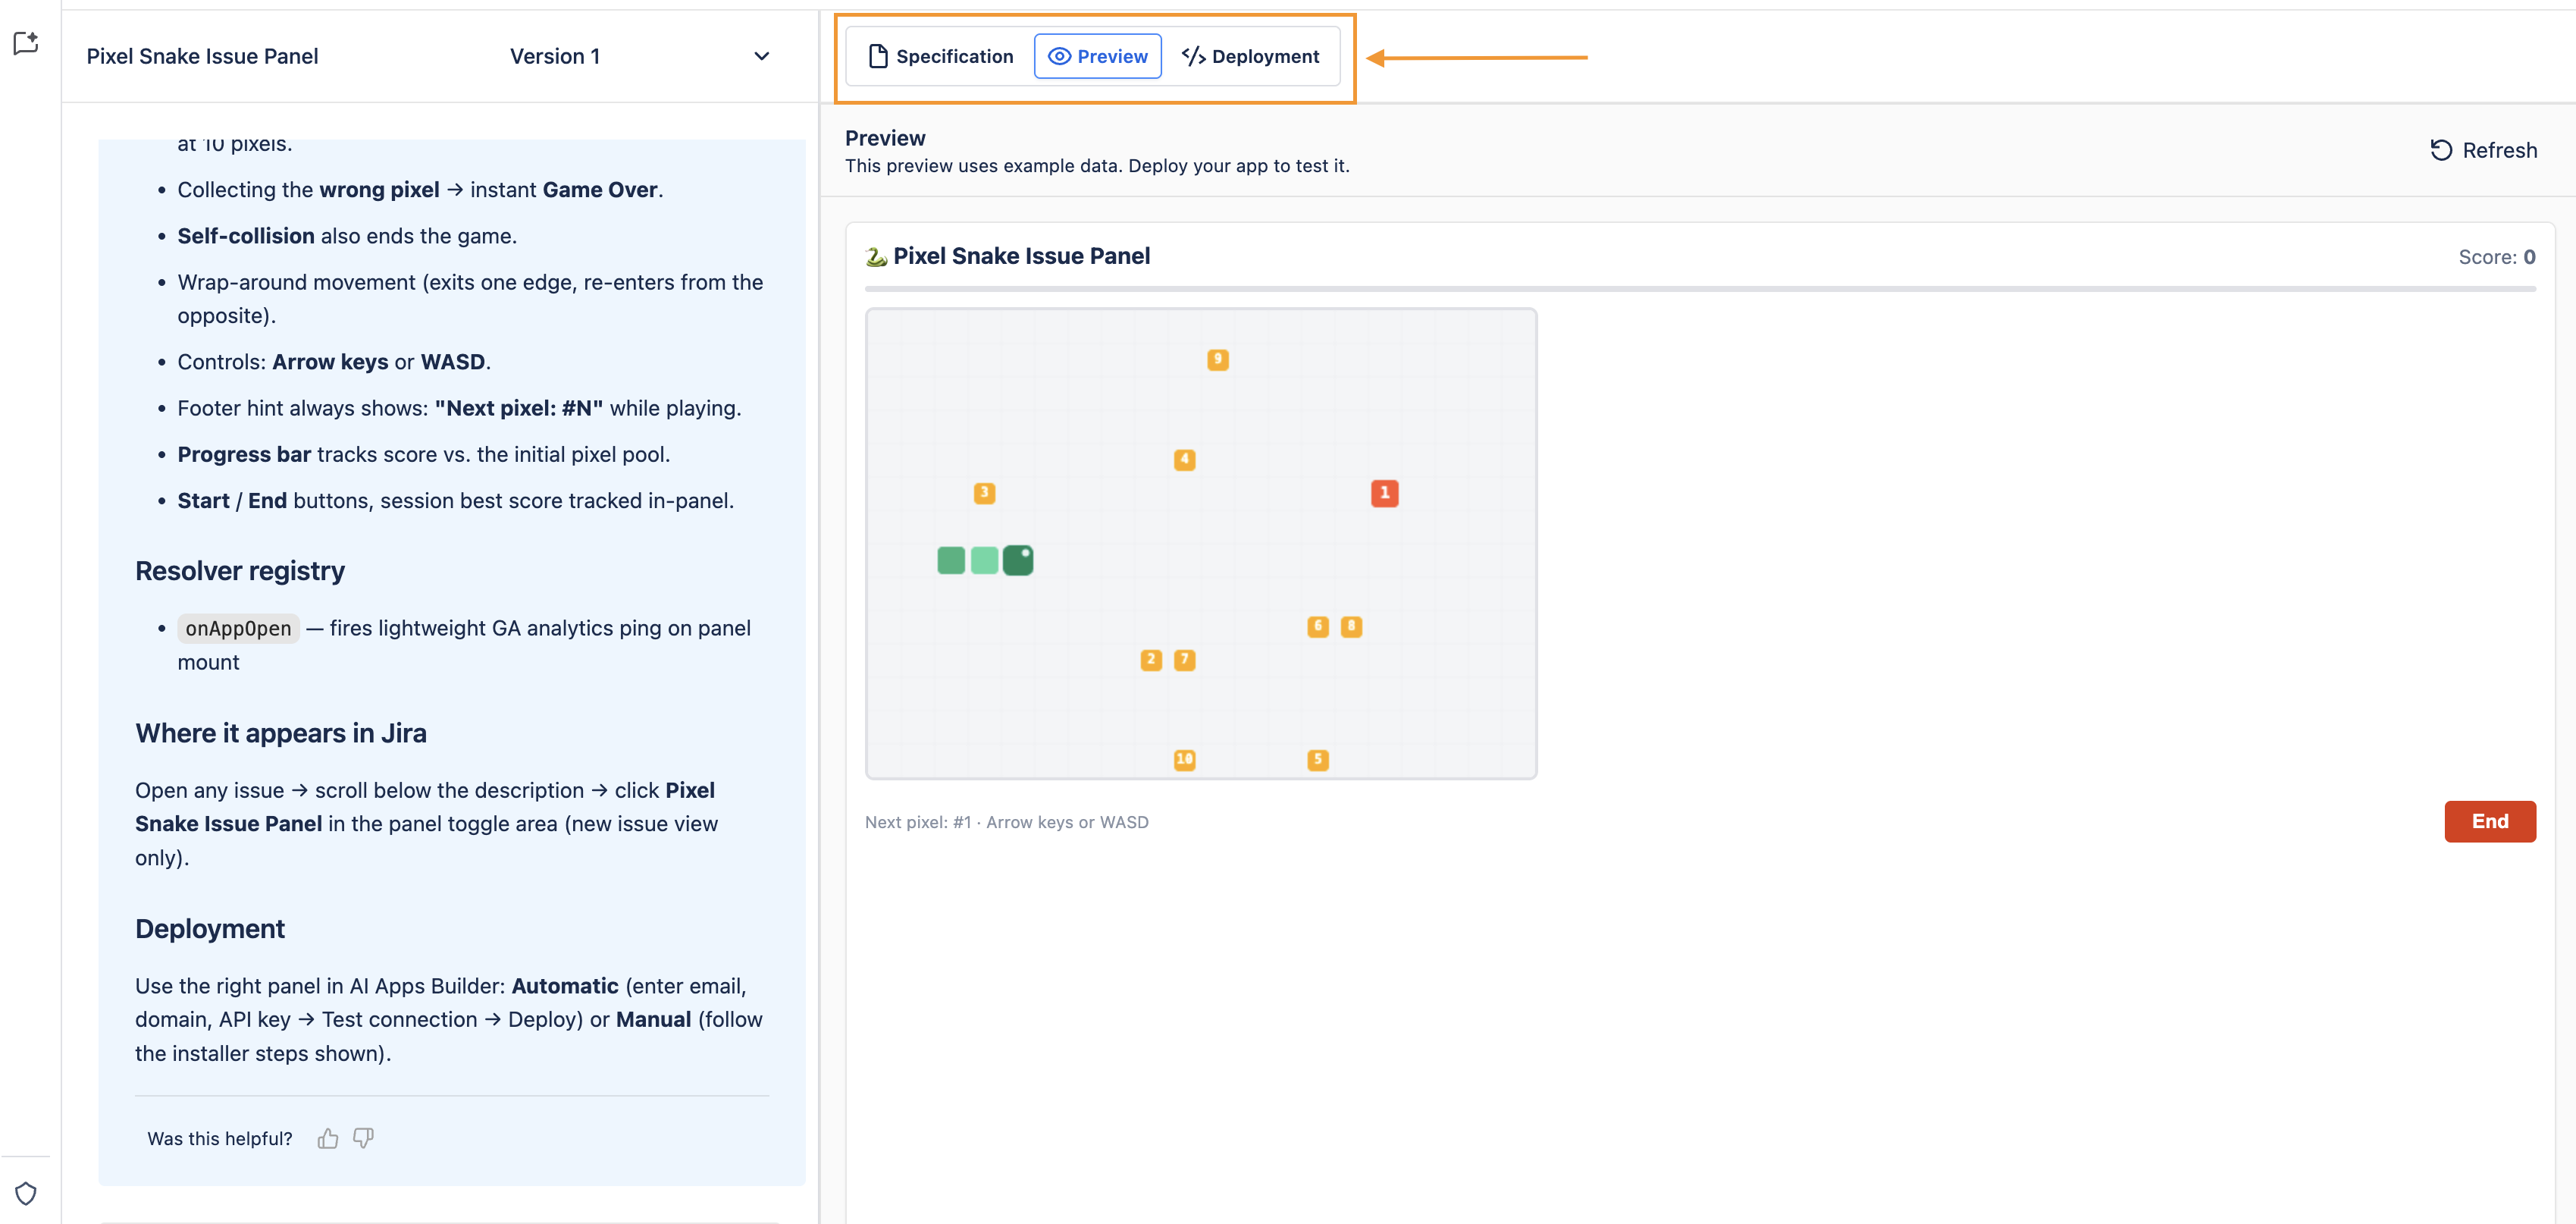Click the thumbs up feedback icon
Viewport: 2576px width, 1224px height.
[328, 1138]
